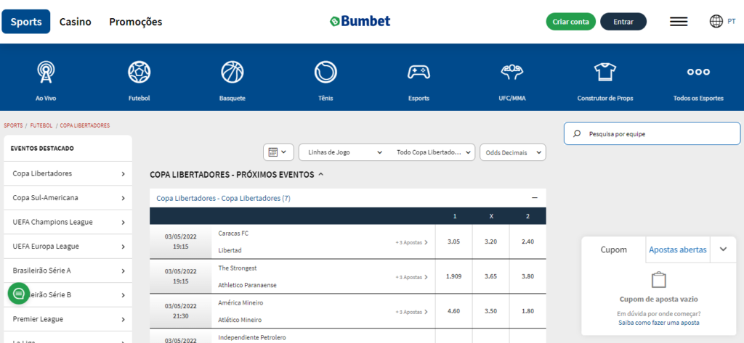Click the Criar conta button
Viewport: 744px width, 343px height.
[570, 22]
